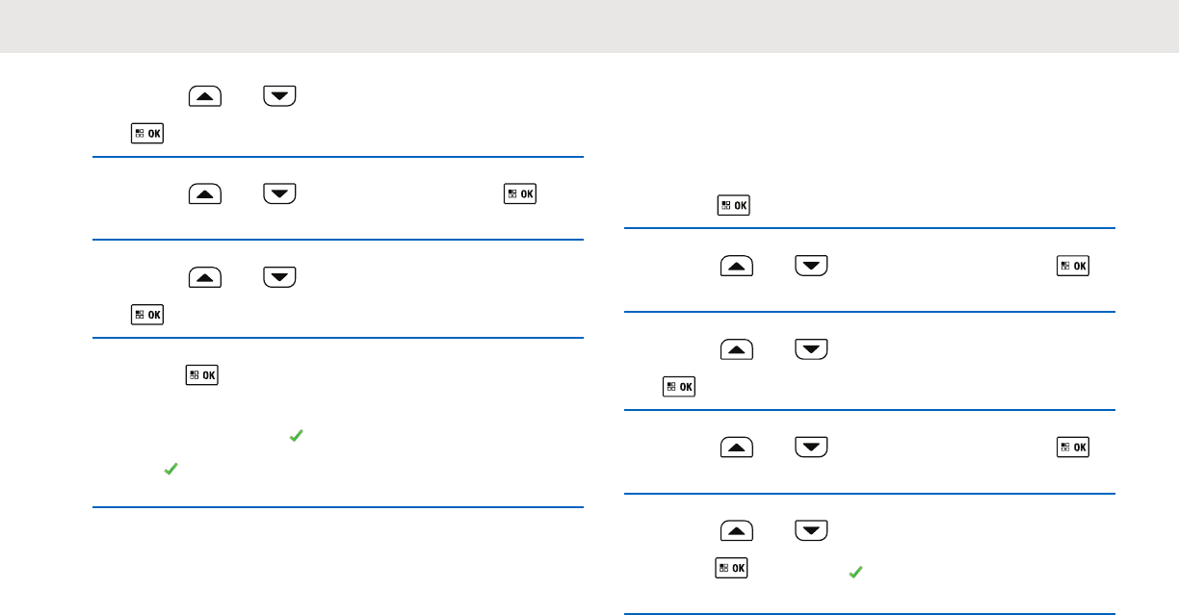Viewport: 1179px width, 615px height.
Task: Click the upper green checkmark in left column
Action: coord(296,436)
